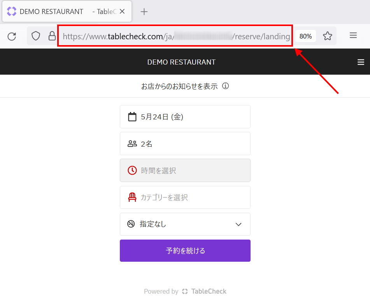Viewport: 370px width, 301px height.
Task: Open a new browser tab
Action: click(x=144, y=12)
